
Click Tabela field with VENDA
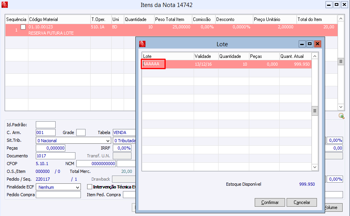pyautogui.click(x=124, y=132)
